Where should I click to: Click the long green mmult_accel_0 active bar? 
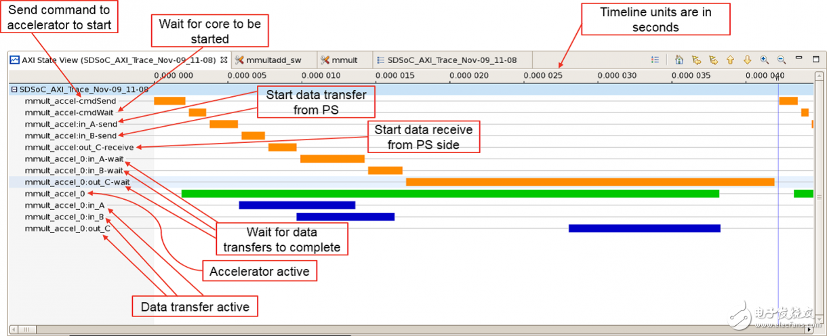(450, 194)
